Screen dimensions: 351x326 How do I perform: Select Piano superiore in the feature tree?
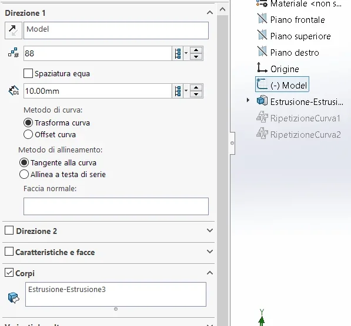300,36
